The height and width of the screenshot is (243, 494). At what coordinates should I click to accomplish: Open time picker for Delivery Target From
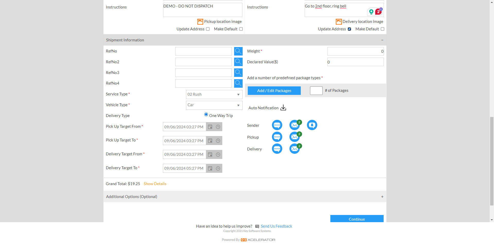(x=218, y=155)
